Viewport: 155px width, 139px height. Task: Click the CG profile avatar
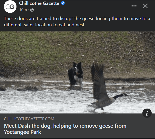coord(10,6)
